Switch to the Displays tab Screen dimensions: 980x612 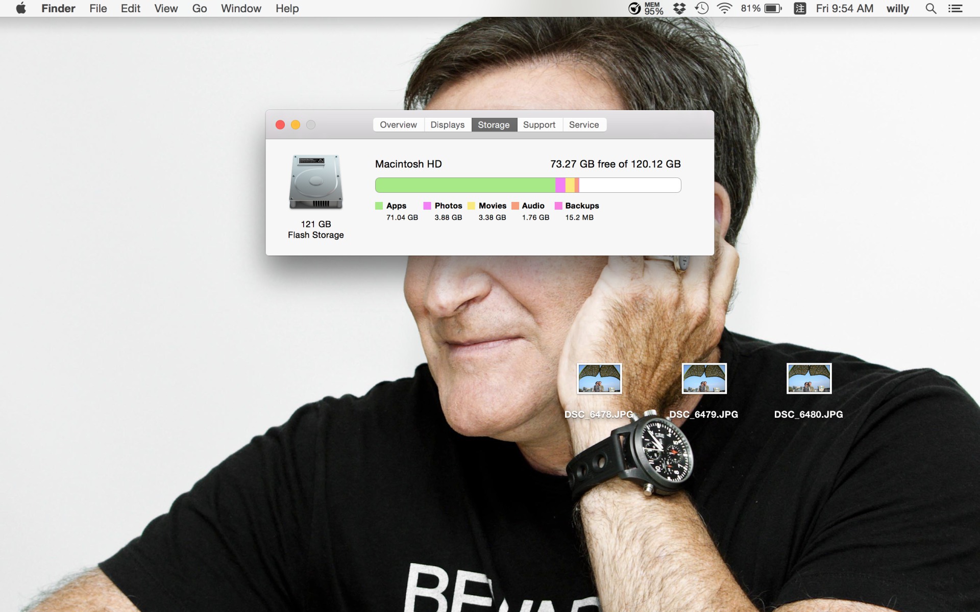(x=448, y=125)
